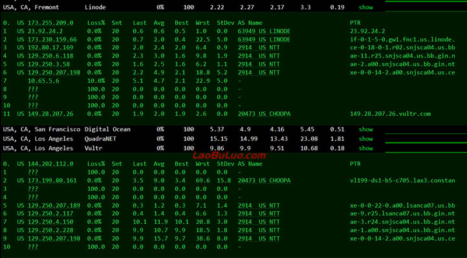The width and height of the screenshot is (467, 258).
Task: Click the show link for Linode Fremont
Action: tap(365, 7)
